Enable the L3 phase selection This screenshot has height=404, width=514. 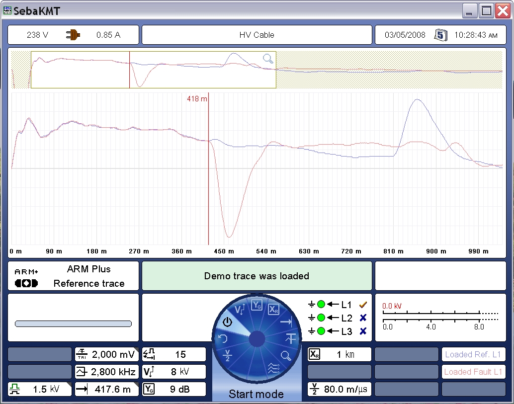tap(362, 331)
